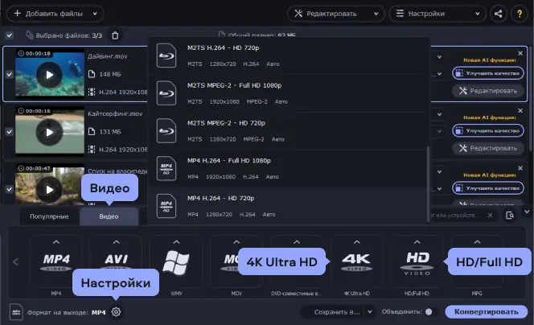Screen dimensions: 534x325
Task: Click MP4 H.264 HD 720p preset icon
Action: pyautogui.click(x=166, y=206)
